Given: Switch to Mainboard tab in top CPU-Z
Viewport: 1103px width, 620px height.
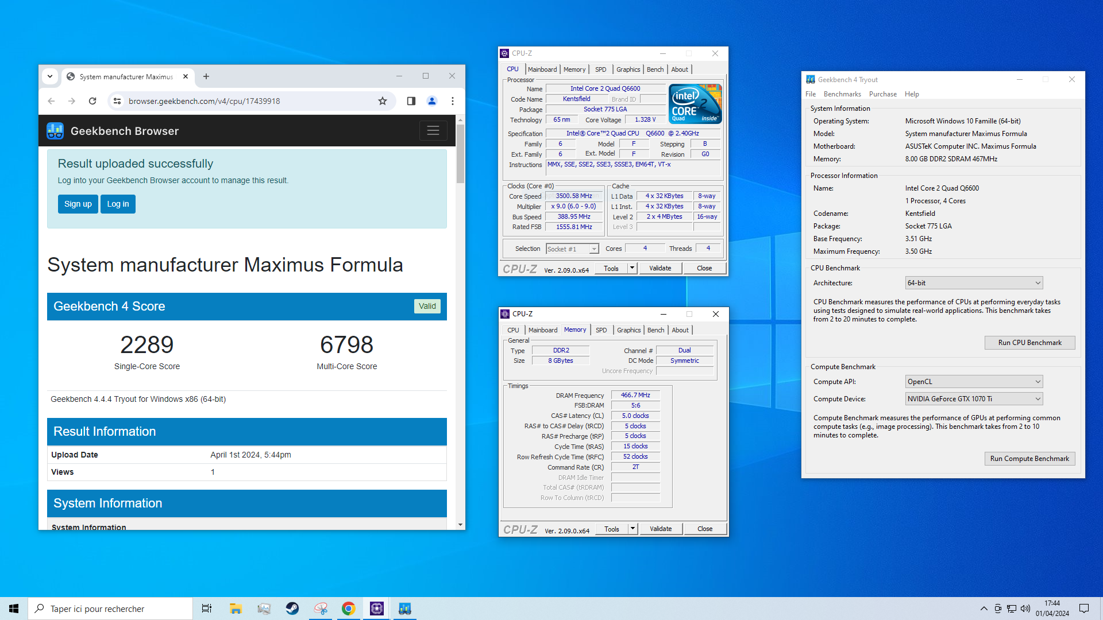Looking at the screenshot, I should 542,69.
